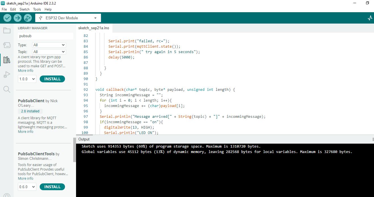Click the 'Global variables use' output line
The image size is (374, 197).
[217, 152]
